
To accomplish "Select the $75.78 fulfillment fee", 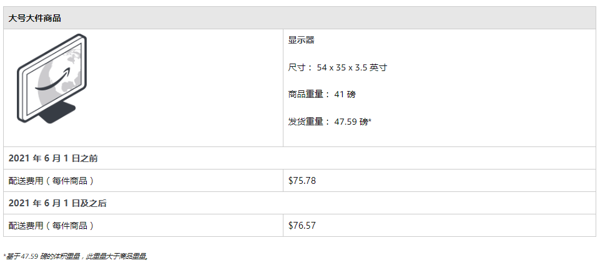I will tap(302, 181).
